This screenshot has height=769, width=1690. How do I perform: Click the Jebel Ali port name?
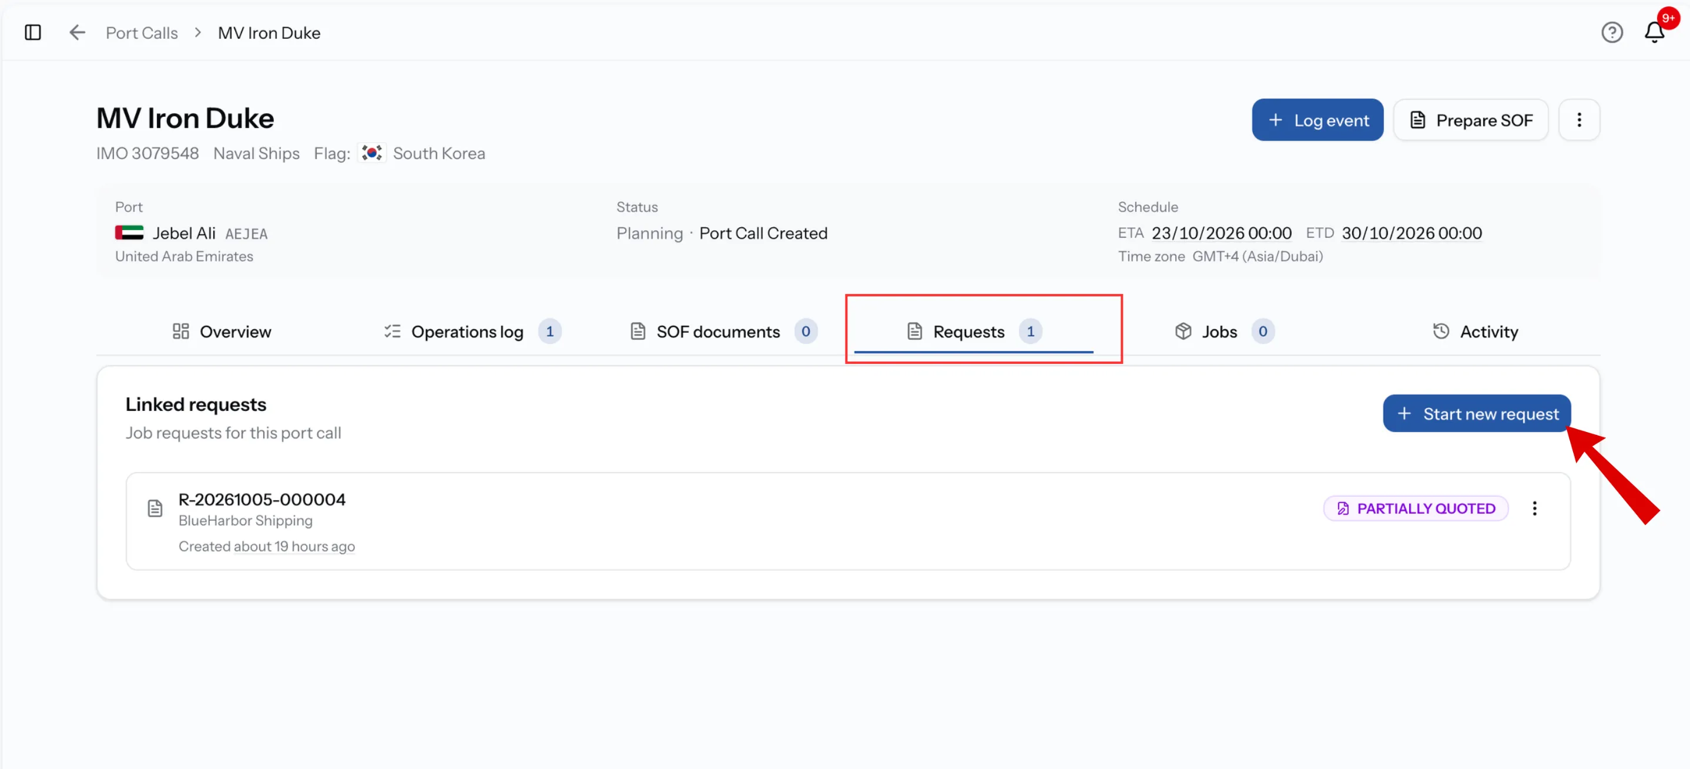coord(185,232)
